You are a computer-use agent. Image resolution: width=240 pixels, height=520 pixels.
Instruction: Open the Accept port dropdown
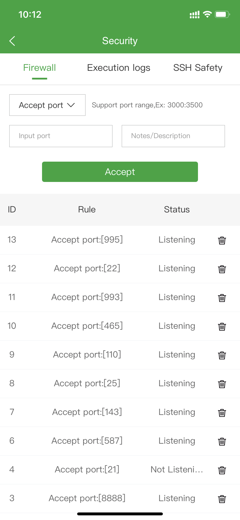pyautogui.click(x=47, y=105)
